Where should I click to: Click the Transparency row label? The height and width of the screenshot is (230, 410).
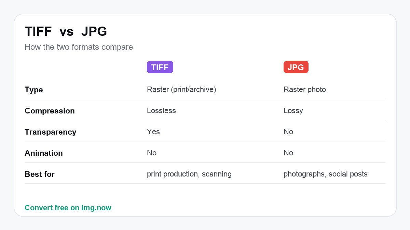pos(51,132)
